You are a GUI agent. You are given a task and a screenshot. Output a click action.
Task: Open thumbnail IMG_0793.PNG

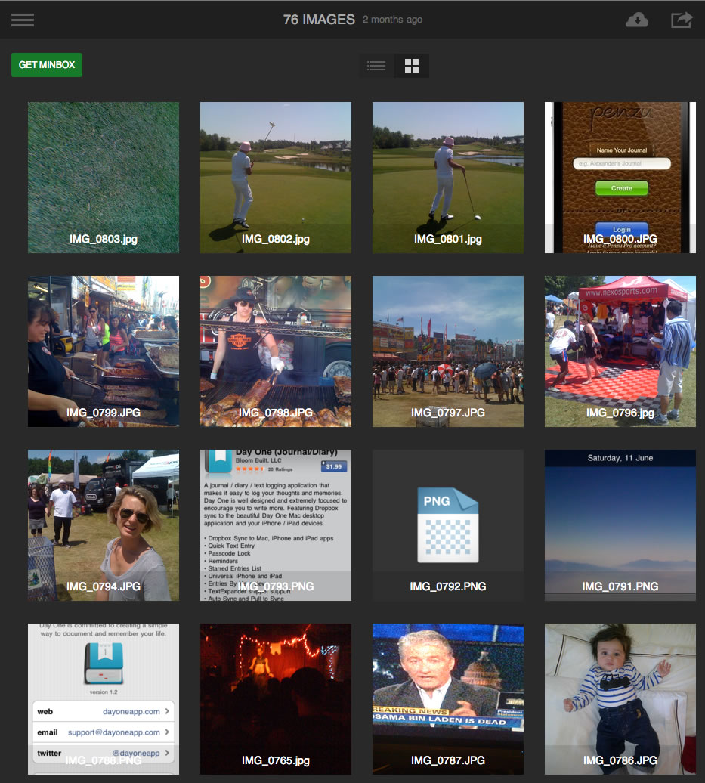pos(276,525)
